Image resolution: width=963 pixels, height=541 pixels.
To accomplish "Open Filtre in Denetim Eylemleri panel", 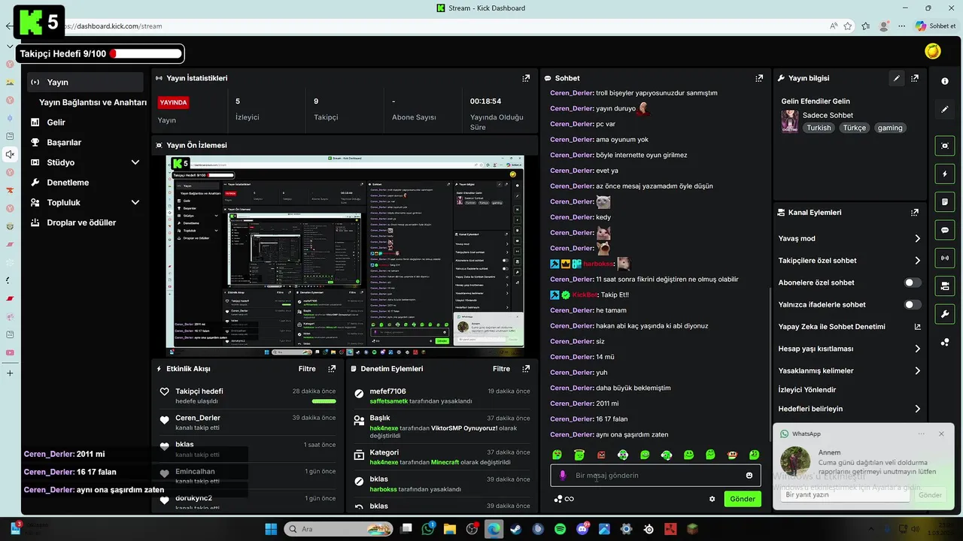I will [x=501, y=369].
